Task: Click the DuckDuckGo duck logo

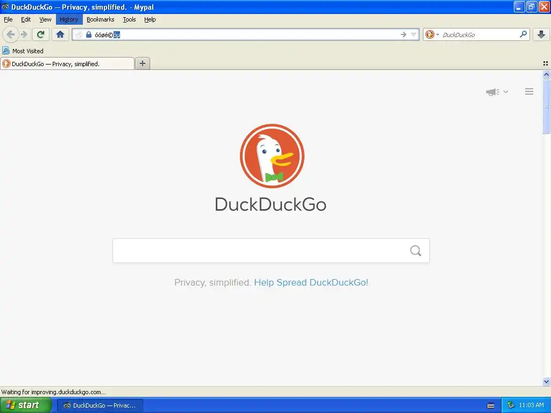Action: [x=272, y=156]
